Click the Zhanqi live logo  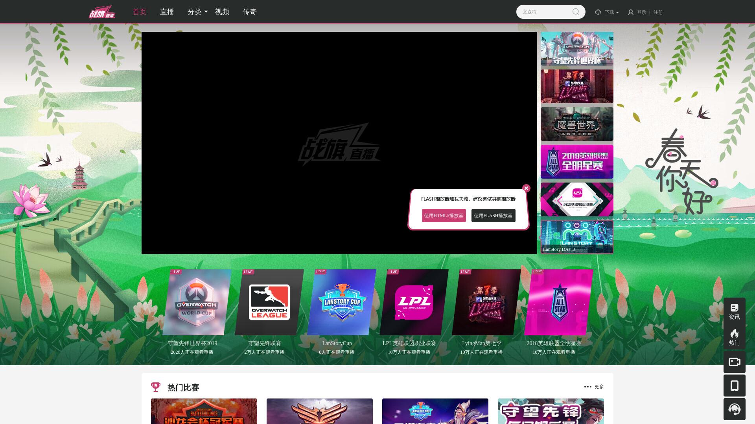[x=102, y=12]
